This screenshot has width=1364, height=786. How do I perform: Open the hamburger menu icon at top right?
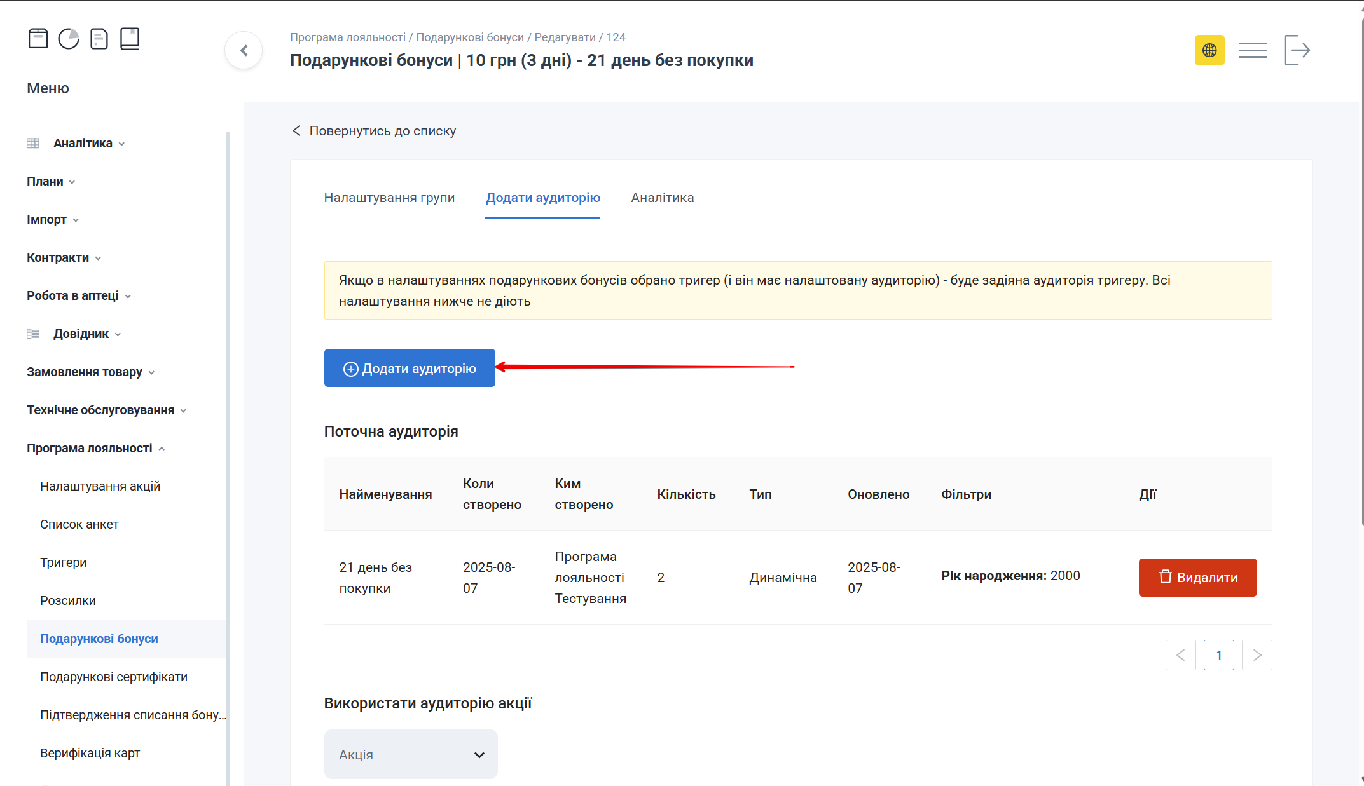pyautogui.click(x=1252, y=50)
